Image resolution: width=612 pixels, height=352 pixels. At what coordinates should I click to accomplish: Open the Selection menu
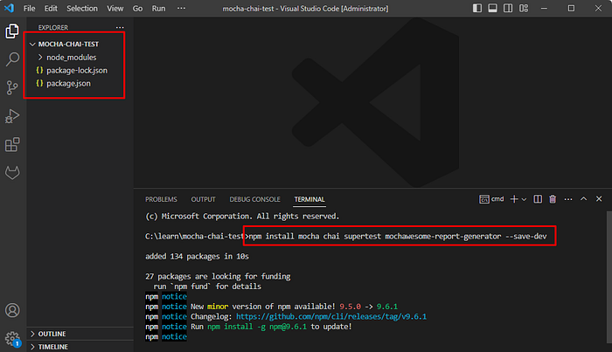coord(82,8)
